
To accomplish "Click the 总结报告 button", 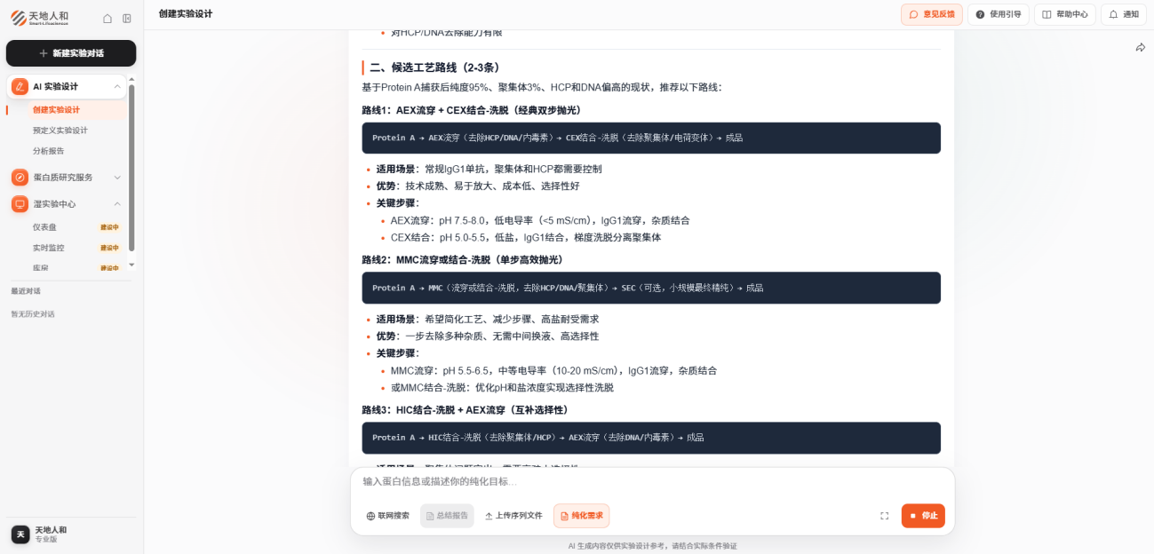I will [447, 516].
